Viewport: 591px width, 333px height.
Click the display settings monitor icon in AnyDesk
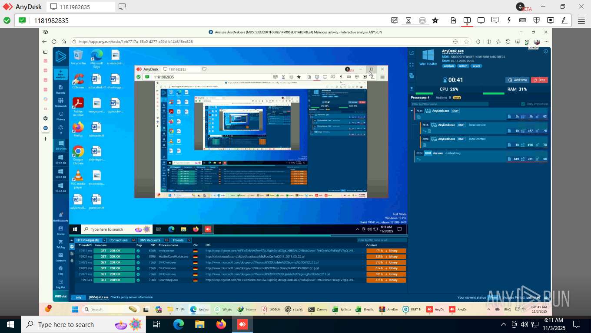[481, 20]
